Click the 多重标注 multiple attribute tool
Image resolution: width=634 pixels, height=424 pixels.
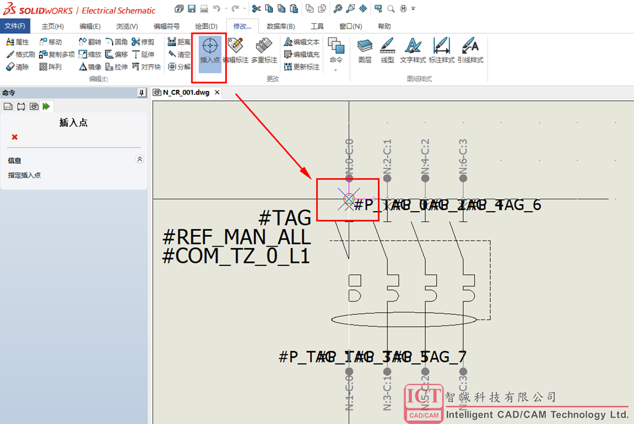click(x=264, y=51)
